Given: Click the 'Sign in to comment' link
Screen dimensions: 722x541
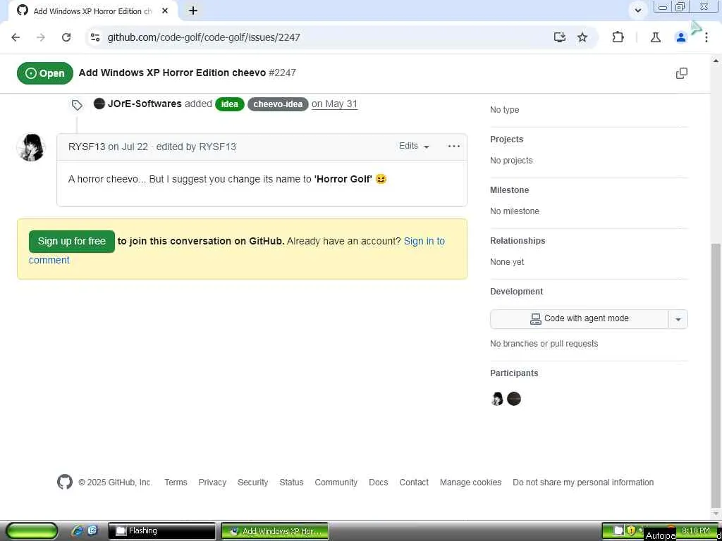Looking at the screenshot, I should (424, 241).
